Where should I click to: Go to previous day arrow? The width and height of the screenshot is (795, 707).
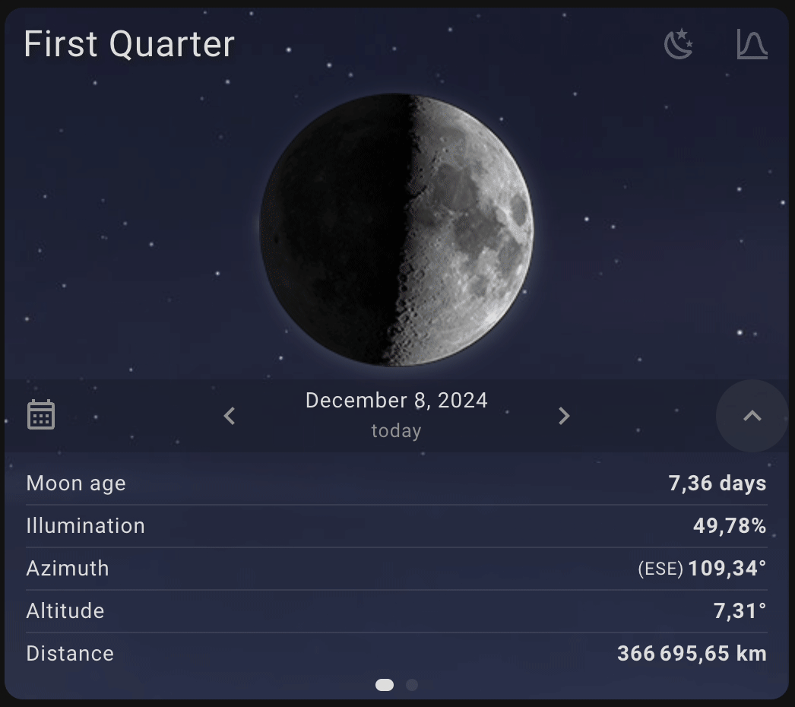[230, 416]
